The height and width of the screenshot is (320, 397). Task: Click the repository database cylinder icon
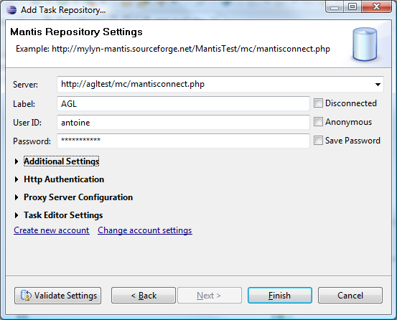pyautogui.click(x=365, y=44)
